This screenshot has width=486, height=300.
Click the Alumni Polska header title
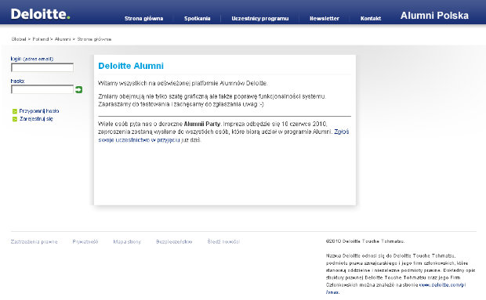click(x=434, y=16)
